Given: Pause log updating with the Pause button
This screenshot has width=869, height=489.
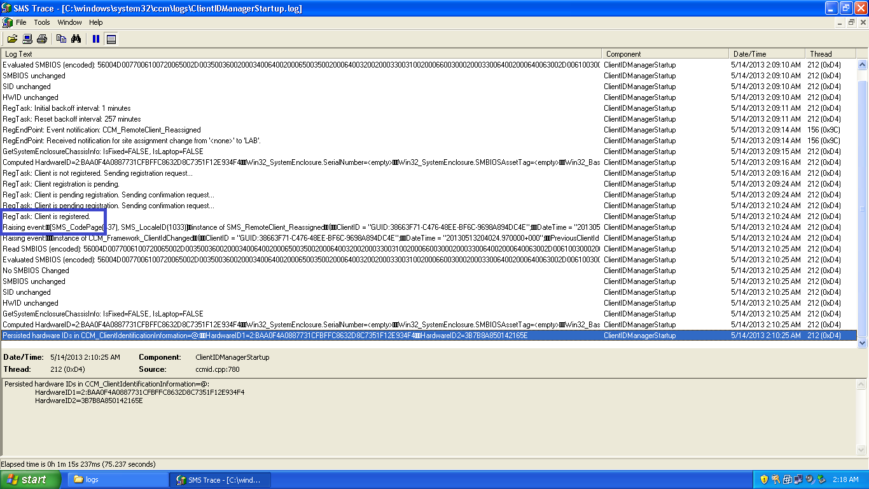Looking at the screenshot, I should [x=96, y=39].
